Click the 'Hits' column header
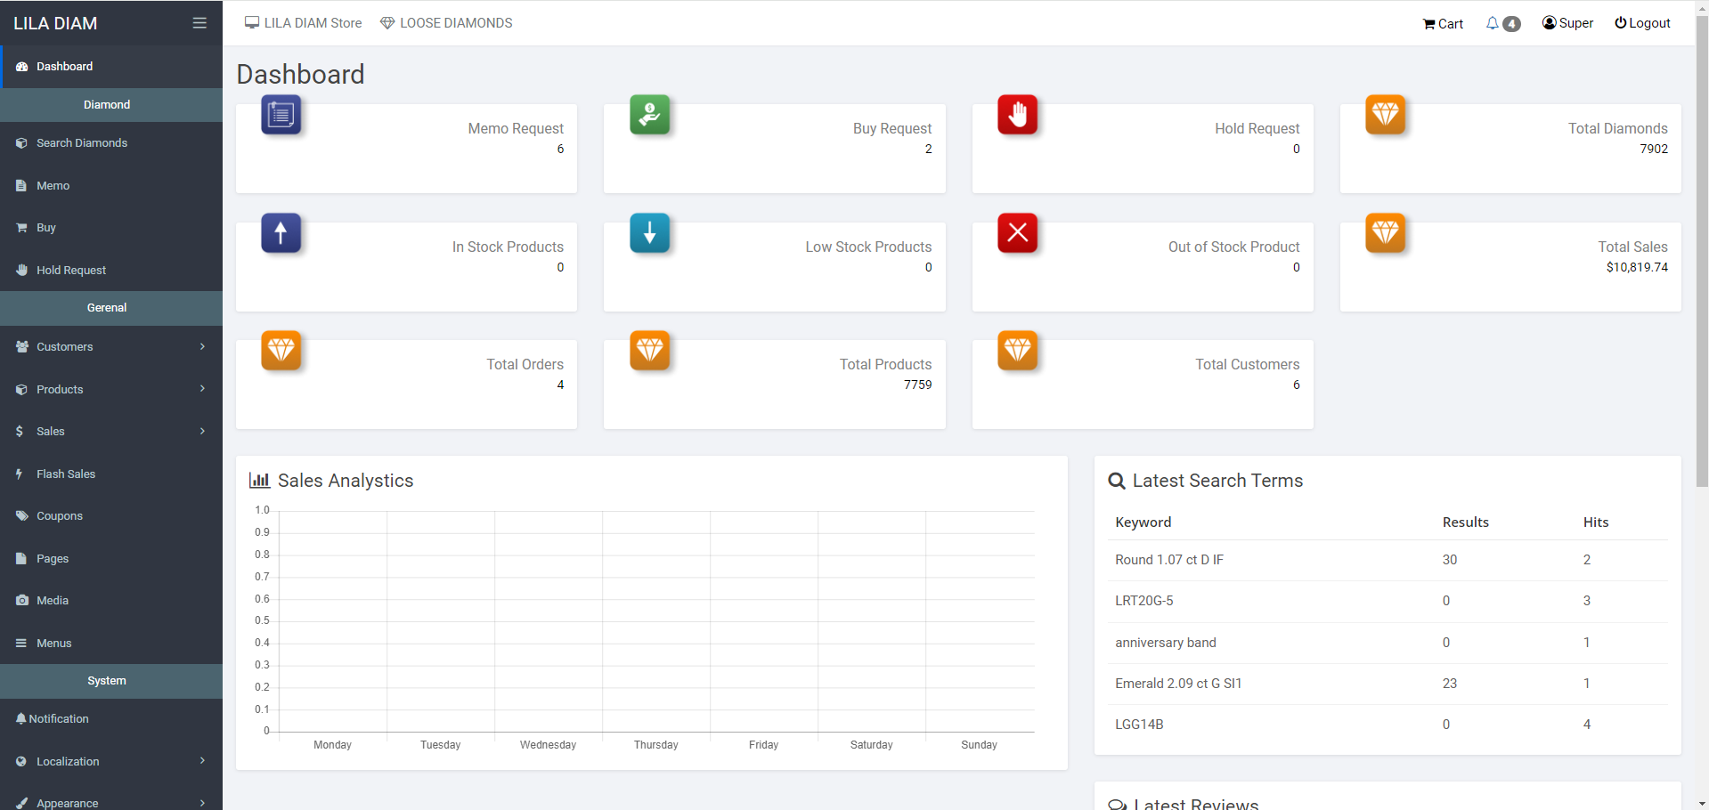Image resolution: width=1709 pixels, height=810 pixels. [1596, 522]
